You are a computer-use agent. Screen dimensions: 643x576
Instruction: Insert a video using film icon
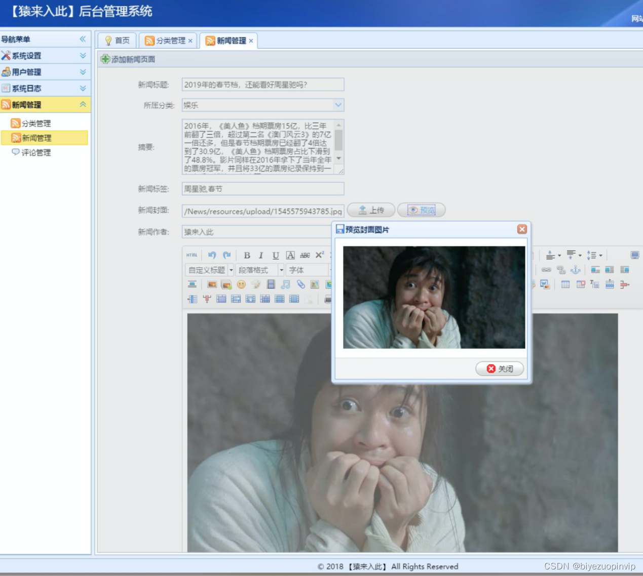coord(271,284)
